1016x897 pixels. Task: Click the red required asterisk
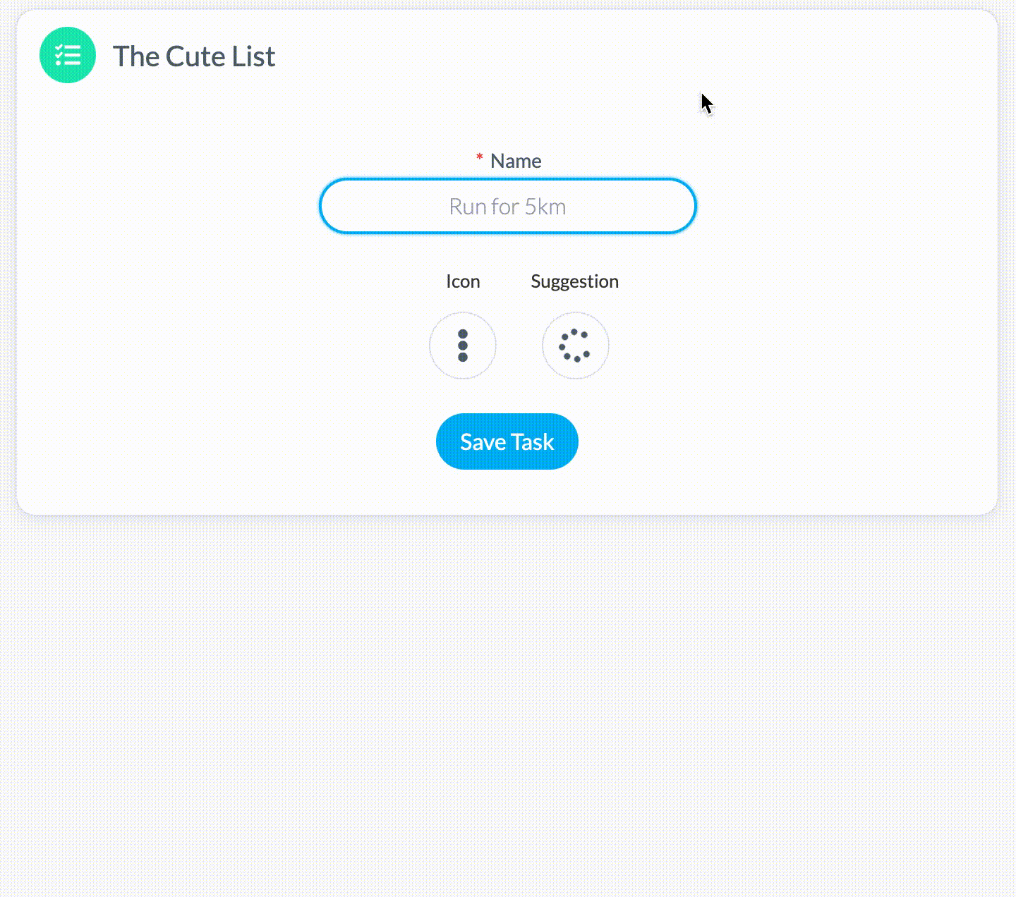click(x=480, y=158)
